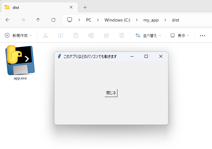
Task: Open the 新規作成 dropdown menu
Action: [18, 35]
